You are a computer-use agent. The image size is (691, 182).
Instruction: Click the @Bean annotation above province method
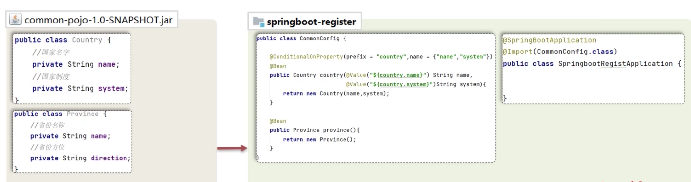(278, 121)
